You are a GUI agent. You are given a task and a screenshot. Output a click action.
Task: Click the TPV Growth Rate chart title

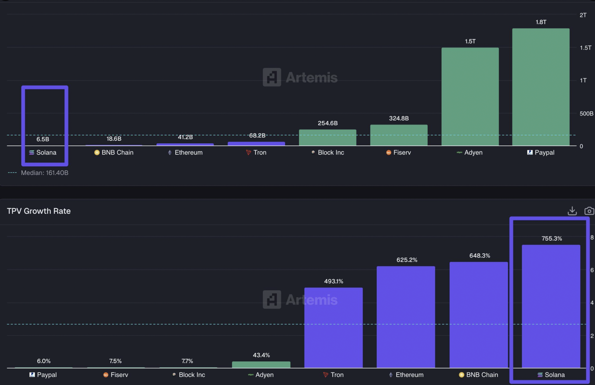[39, 211]
